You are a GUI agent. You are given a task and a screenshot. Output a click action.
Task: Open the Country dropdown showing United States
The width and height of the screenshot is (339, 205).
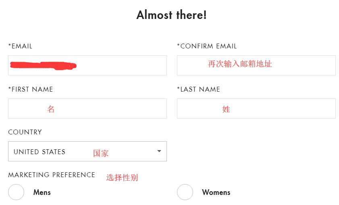tap(87, 151)
